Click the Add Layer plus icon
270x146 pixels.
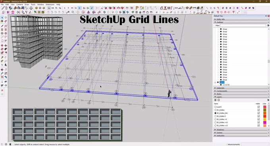[x=216, y=100]
